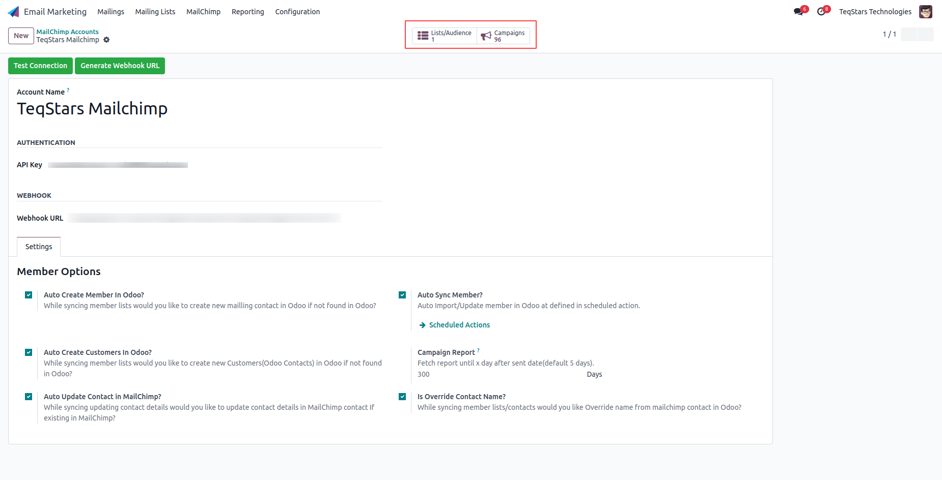Open the activities clock icon
Screen dimensions: 942x480
tap(821, 12)
